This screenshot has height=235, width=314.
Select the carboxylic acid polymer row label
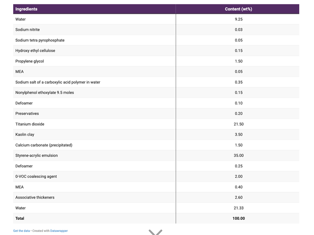[x=58, y=82]
